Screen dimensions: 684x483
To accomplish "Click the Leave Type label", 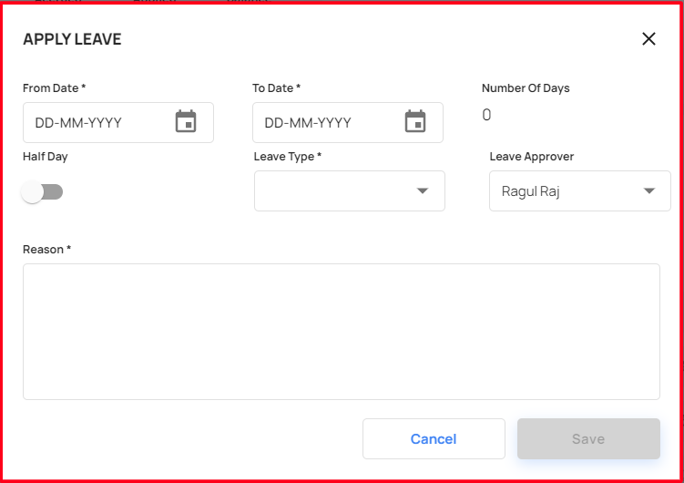I will point(288,157).
